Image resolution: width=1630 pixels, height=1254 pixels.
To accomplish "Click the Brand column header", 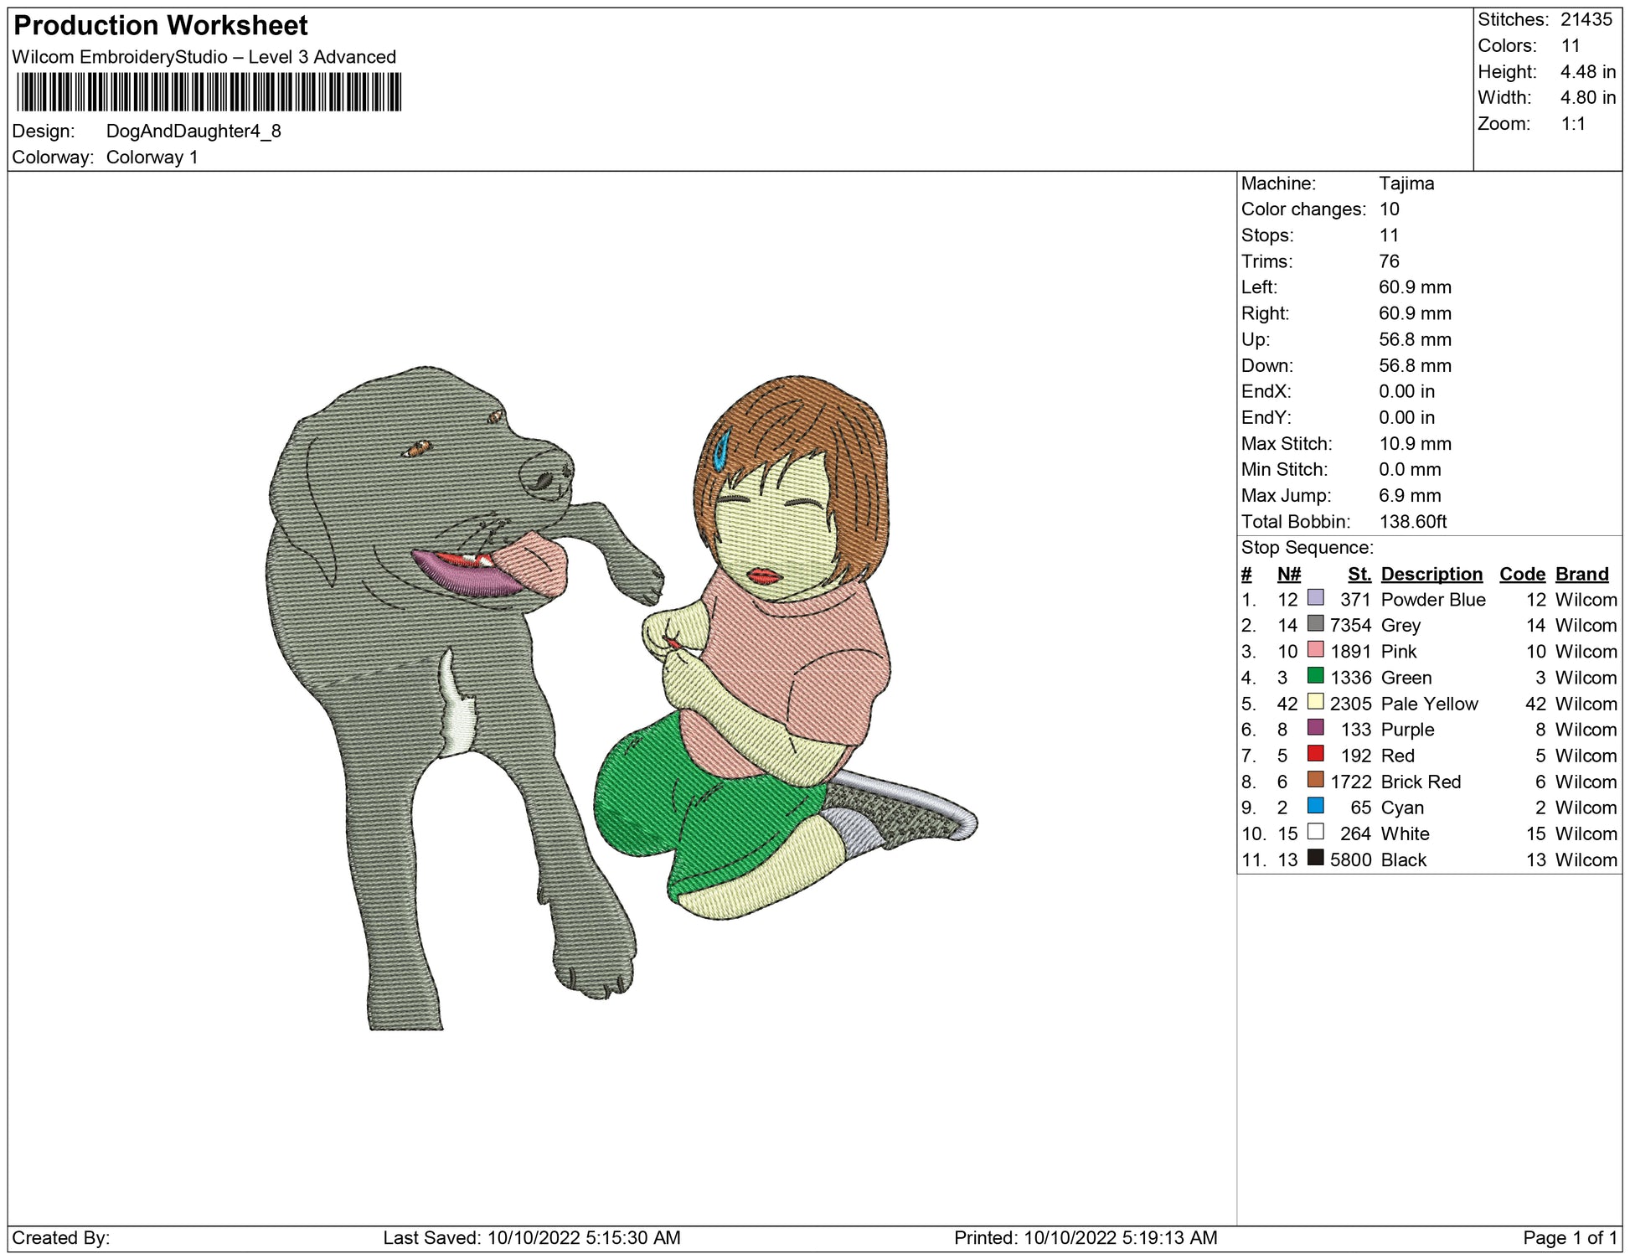I will pos(1581,574).
